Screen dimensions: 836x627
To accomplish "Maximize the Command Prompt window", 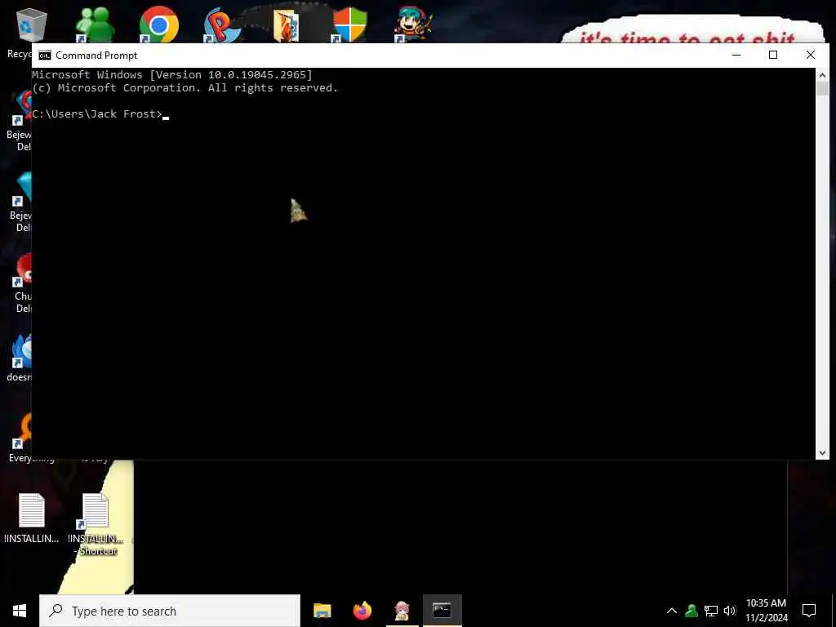I will (773, 55).
